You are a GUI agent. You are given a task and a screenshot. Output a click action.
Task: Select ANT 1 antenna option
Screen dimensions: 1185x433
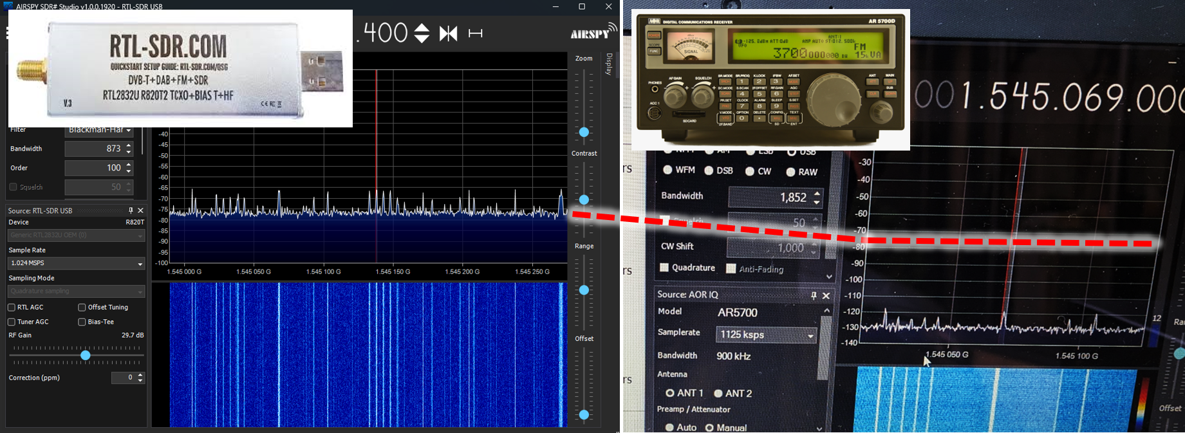coord(670,392)
